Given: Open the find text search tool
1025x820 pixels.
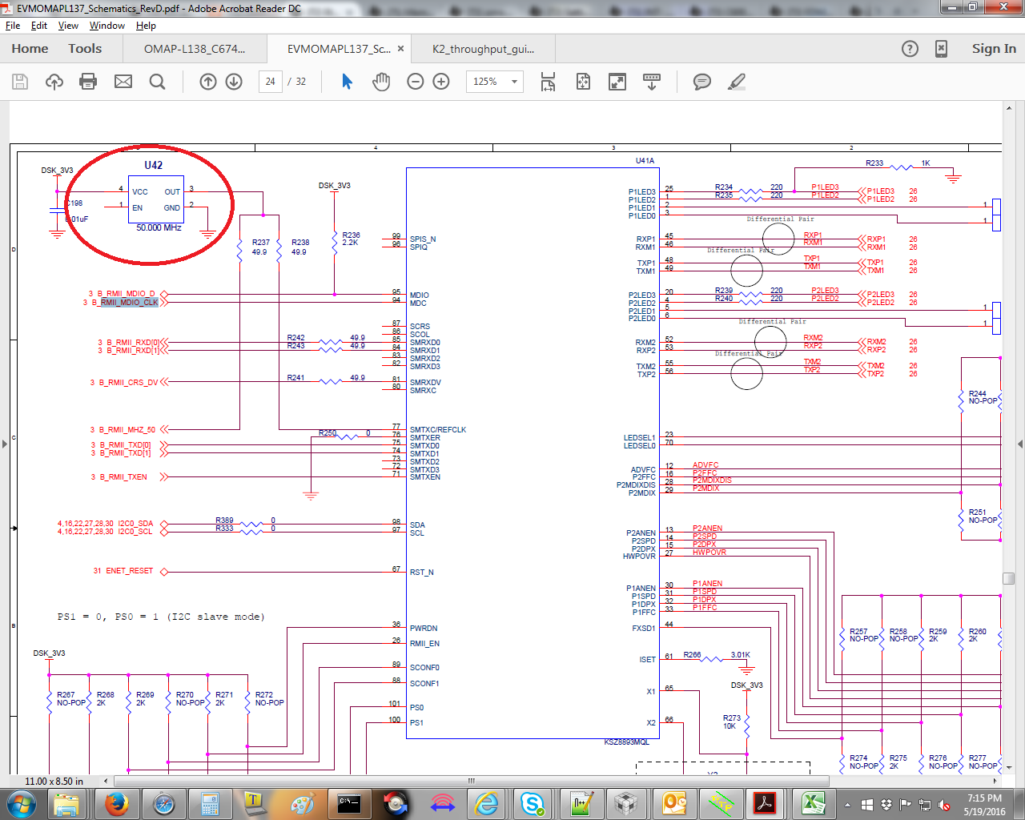Looking at the screenshot, I should click(x=157, y=82).
